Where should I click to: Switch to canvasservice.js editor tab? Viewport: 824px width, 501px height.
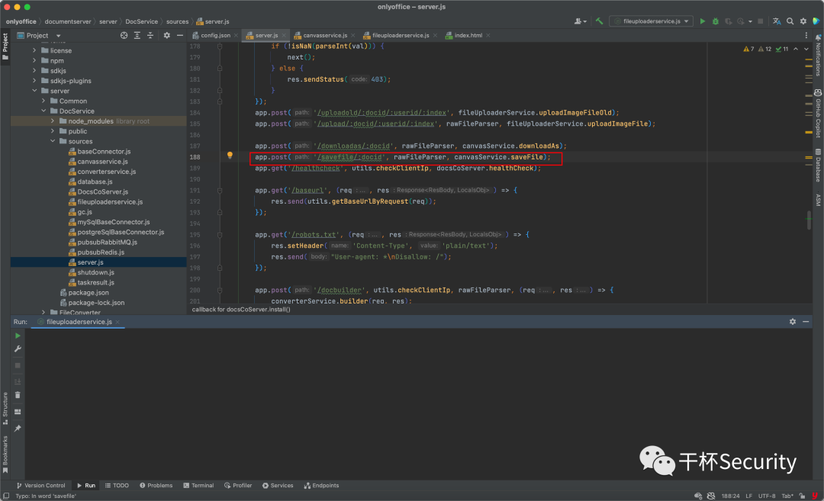[321, 35]
